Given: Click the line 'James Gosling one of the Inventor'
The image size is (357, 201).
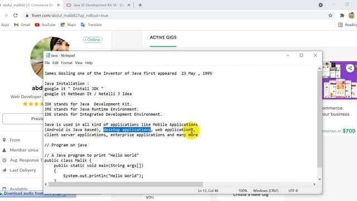Looking at the screenshot, I should 128,73.
